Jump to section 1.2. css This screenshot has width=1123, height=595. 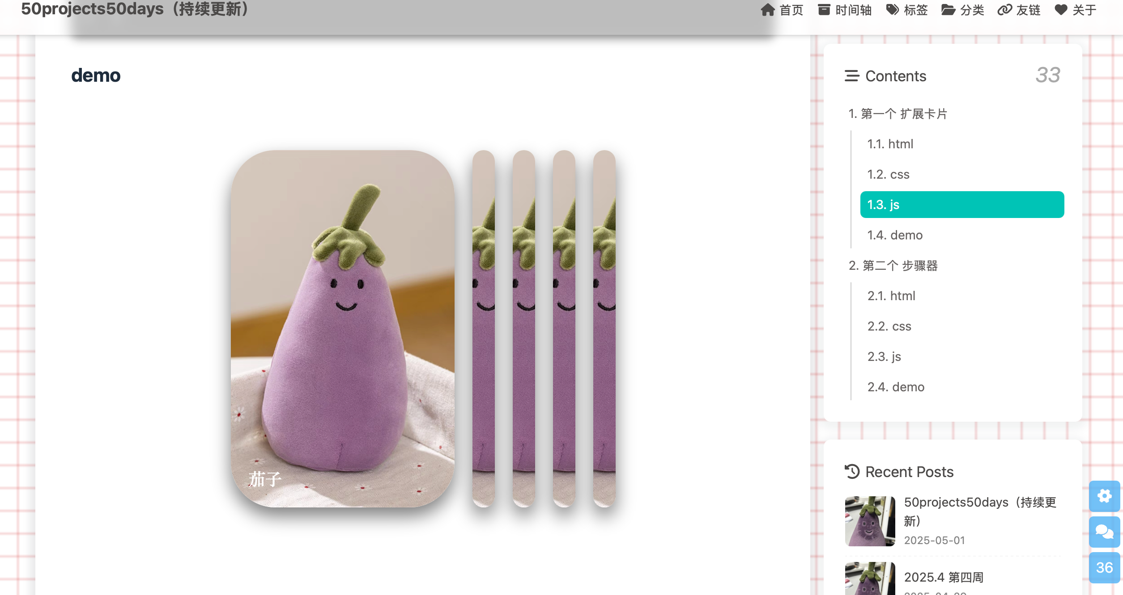[x=889, y=174]
